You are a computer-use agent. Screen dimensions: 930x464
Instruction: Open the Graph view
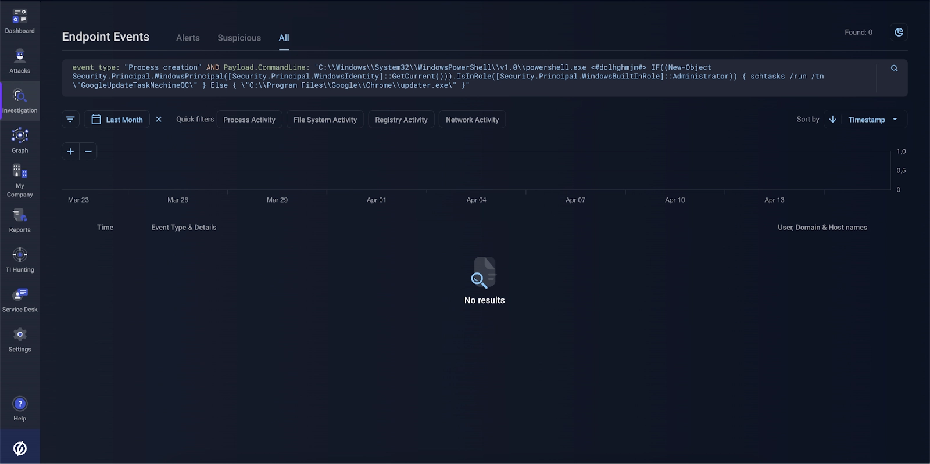pyautogui.click(x=20, y=141)
